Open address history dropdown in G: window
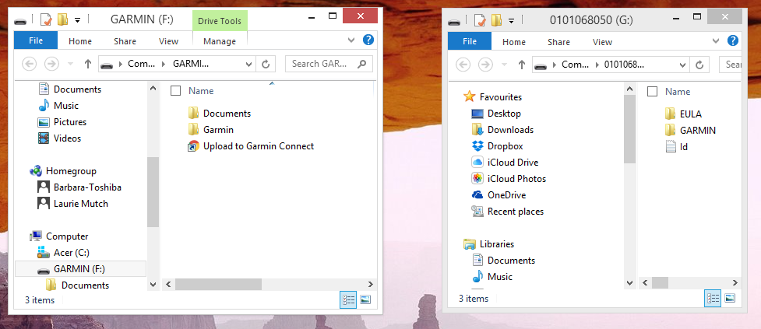This screenshot has height=329, width=761. (682, 65)
